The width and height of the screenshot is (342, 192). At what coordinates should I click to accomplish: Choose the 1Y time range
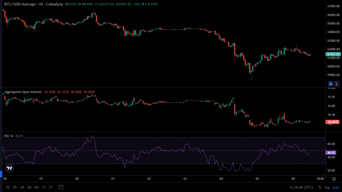pyautogui.click(x=44, y=187)
